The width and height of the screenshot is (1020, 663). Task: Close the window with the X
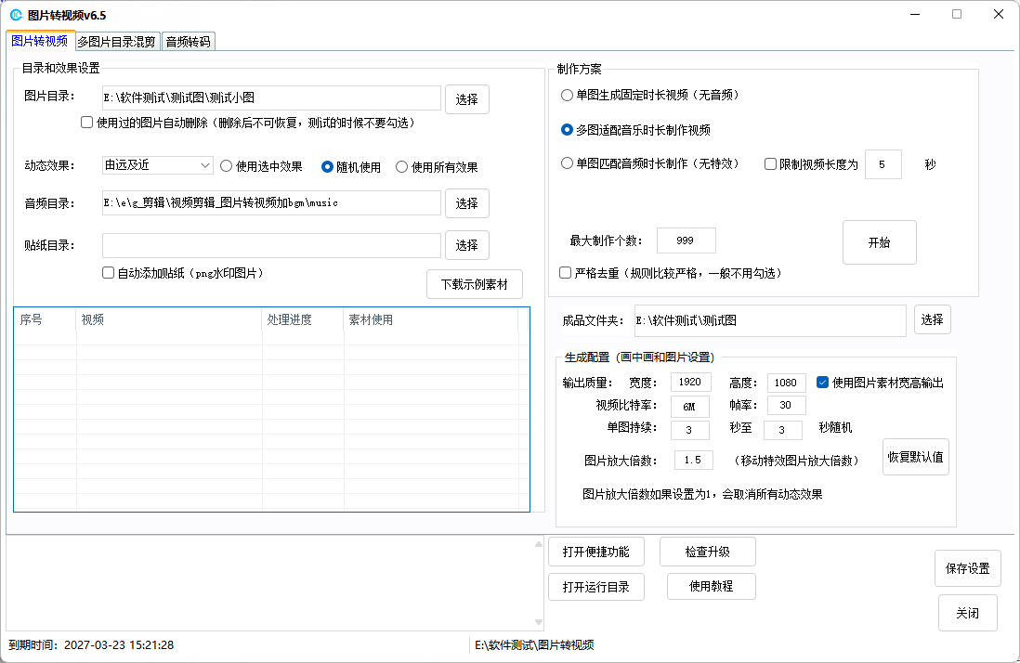click(999, 14)
